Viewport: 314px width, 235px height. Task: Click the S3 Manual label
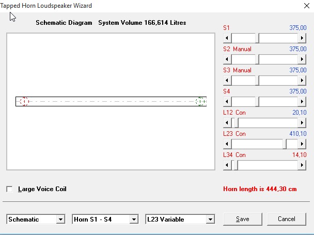[x=237, y=70]
